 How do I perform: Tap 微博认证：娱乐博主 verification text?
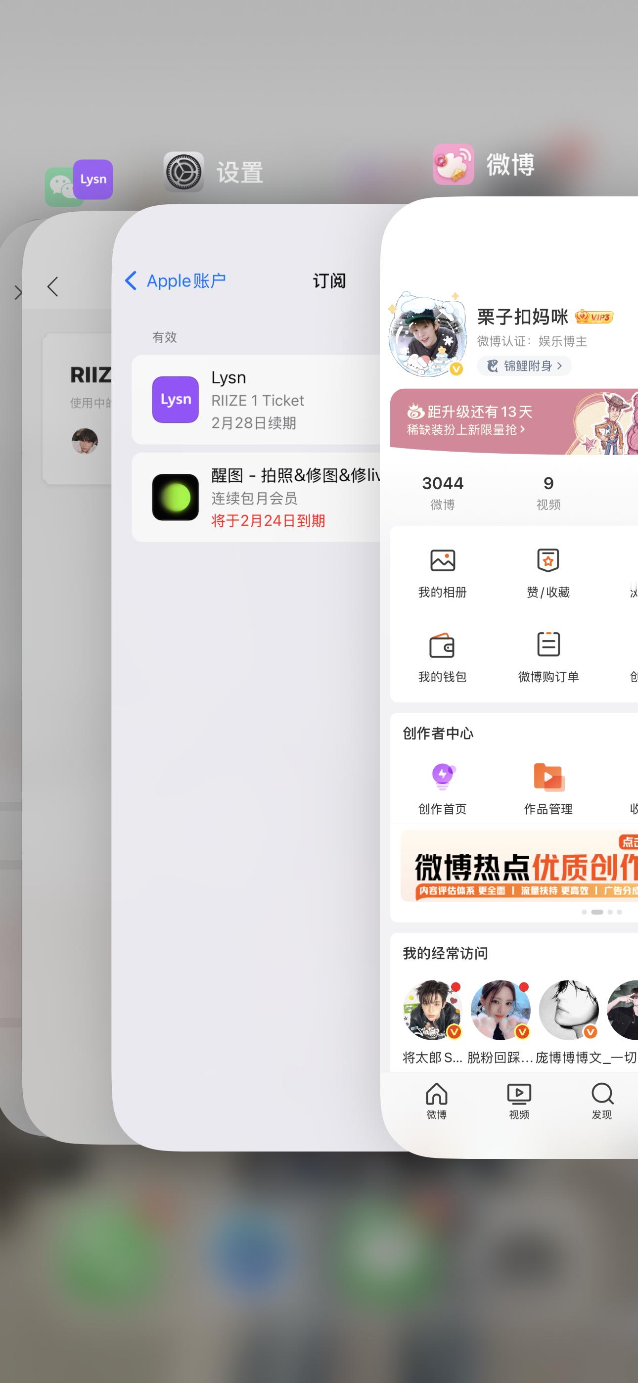coord(532,341)
